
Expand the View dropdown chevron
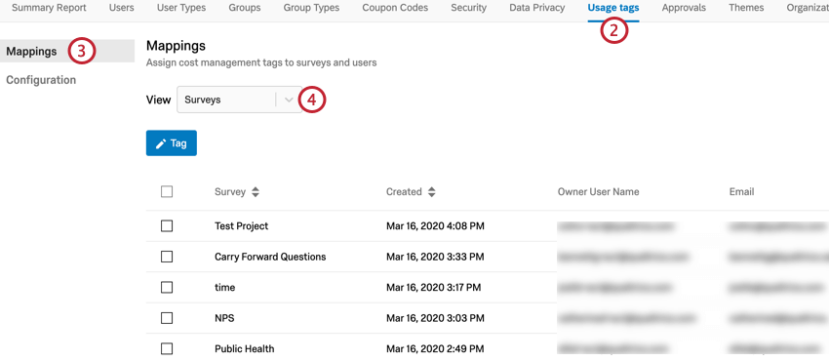[x=289, y=100]
